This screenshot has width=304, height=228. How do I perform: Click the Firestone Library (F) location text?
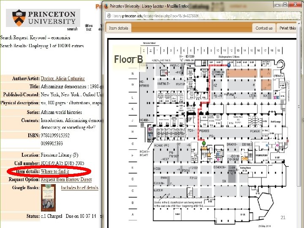[x=60, y=155]
